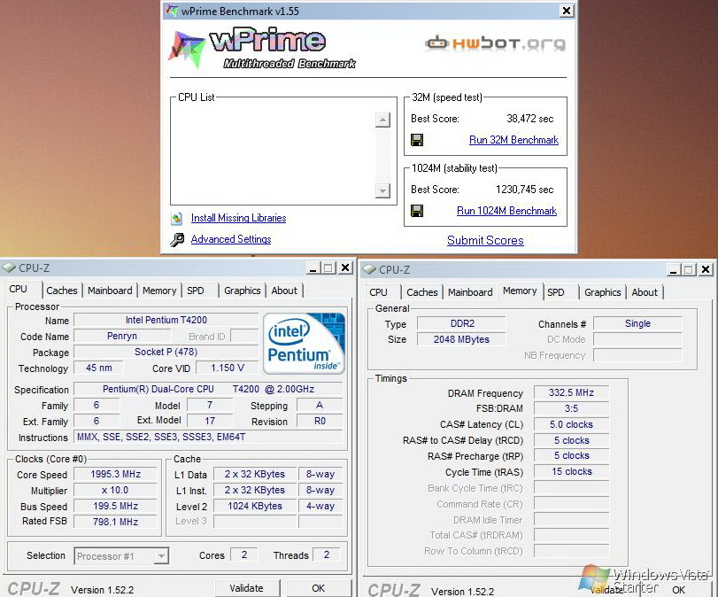Click the processor Name field Intel Pentium T4200
The width and height of the screenshot is (718, 597).
pos(166,320)
